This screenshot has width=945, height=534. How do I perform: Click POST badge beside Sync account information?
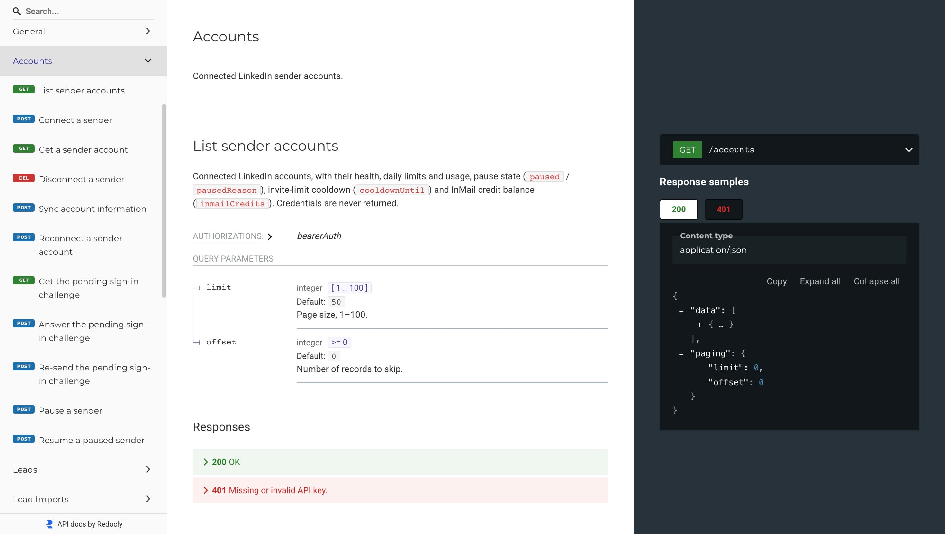24,208
